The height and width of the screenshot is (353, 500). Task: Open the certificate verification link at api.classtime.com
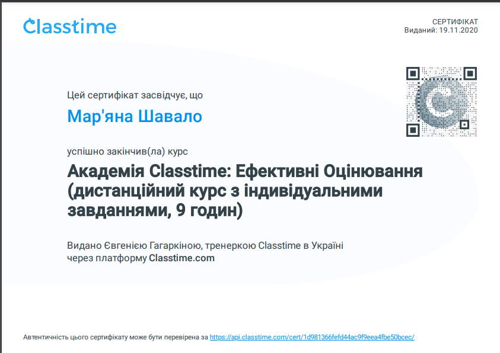[x=312, y=337]
